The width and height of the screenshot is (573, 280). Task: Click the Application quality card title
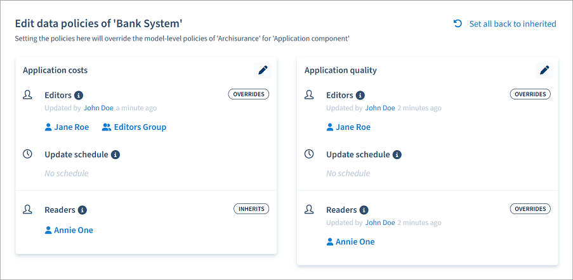coord(341,70)
